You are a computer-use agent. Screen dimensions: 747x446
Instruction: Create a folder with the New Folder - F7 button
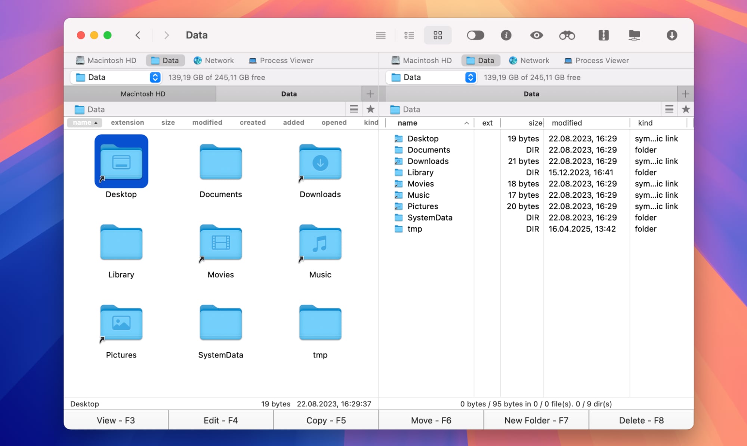[535, 420]
